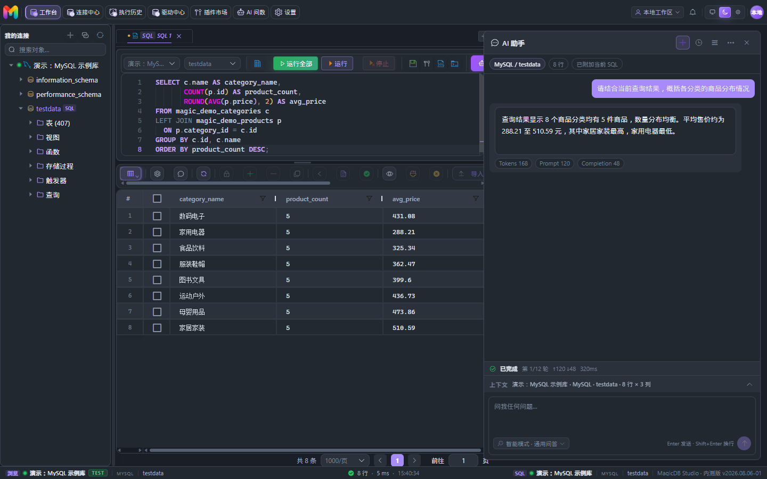The height and width of the screenshot is (479, 767).
Task: Refresh the result set
Action: pyautogui.click(x=203, y=174)
